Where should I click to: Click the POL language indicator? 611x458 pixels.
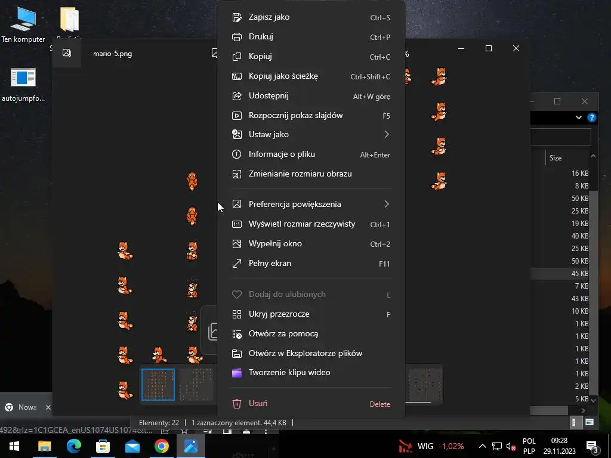(x=529, y=441)
